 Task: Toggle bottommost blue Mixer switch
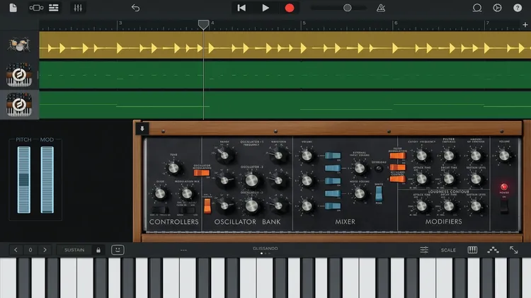(x=333, y=205)
